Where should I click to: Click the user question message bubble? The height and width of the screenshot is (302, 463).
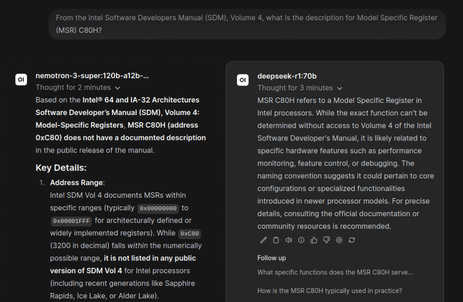247,24
